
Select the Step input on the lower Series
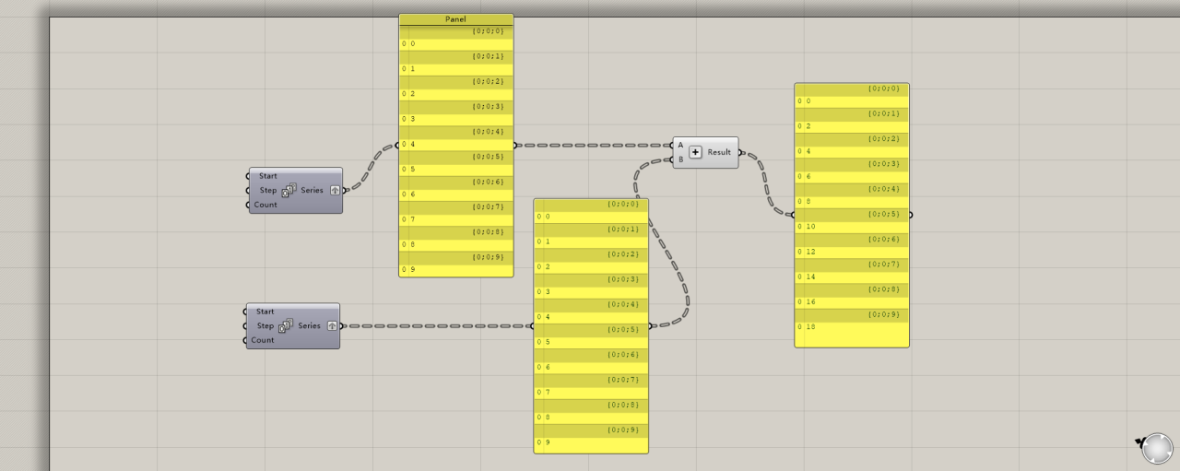coord(265,325)
